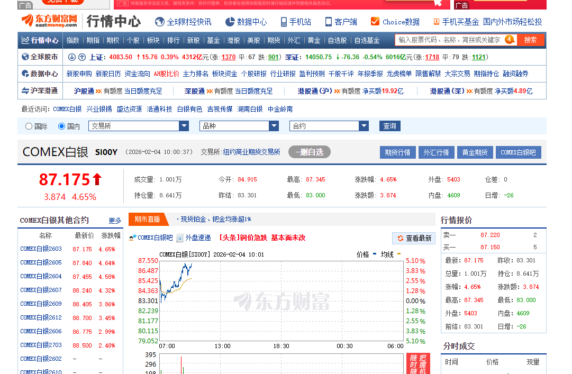Open 港股通(深) link
The image size is (572, 374).
447,91
